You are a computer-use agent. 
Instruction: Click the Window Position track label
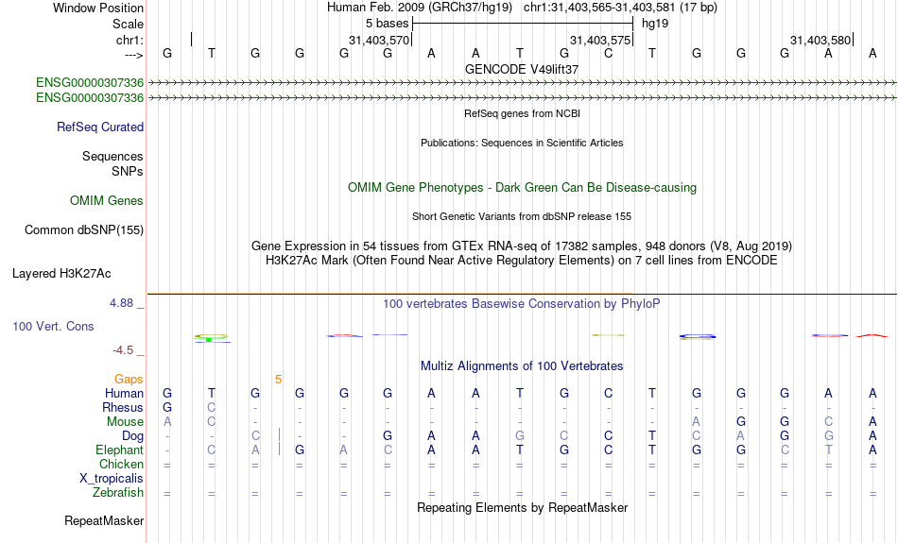point(98,8)
